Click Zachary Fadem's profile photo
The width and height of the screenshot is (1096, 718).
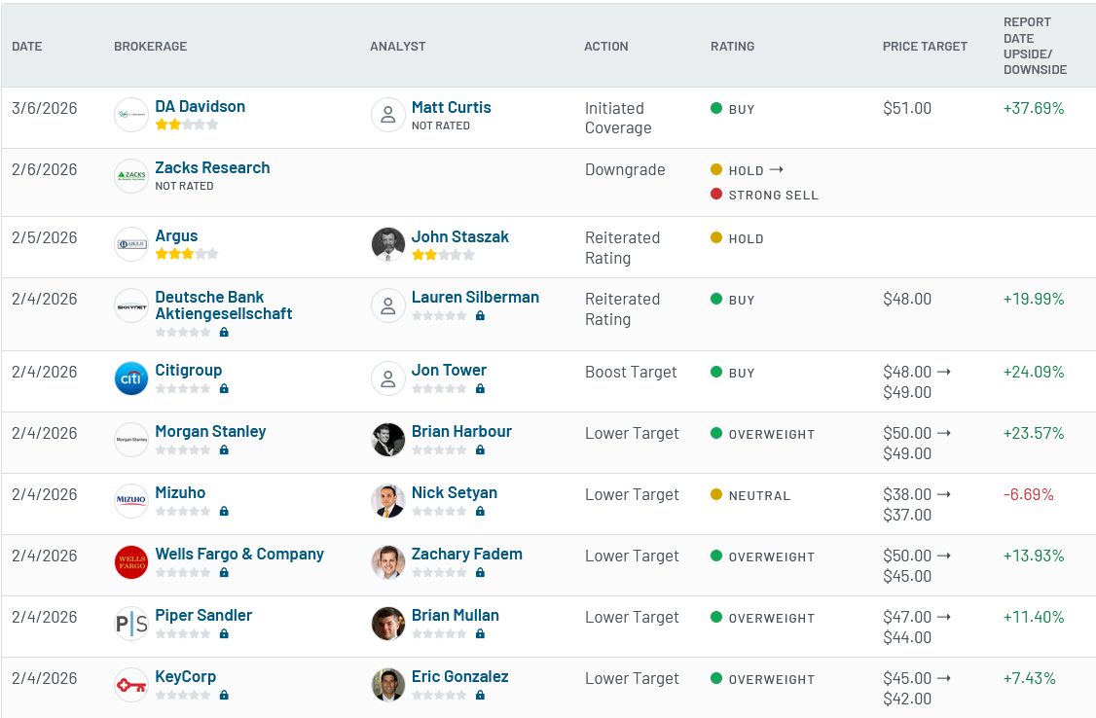click(x=388, y=562)
